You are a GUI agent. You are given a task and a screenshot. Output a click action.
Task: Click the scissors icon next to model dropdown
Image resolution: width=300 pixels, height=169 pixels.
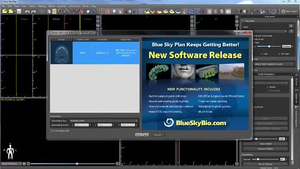pos(291,31)
